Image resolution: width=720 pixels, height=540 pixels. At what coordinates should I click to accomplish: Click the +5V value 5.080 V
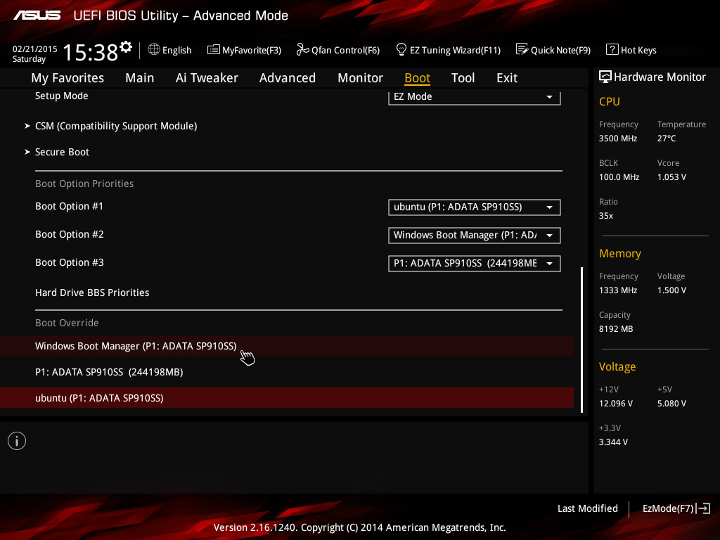click(x=671, y=403)
